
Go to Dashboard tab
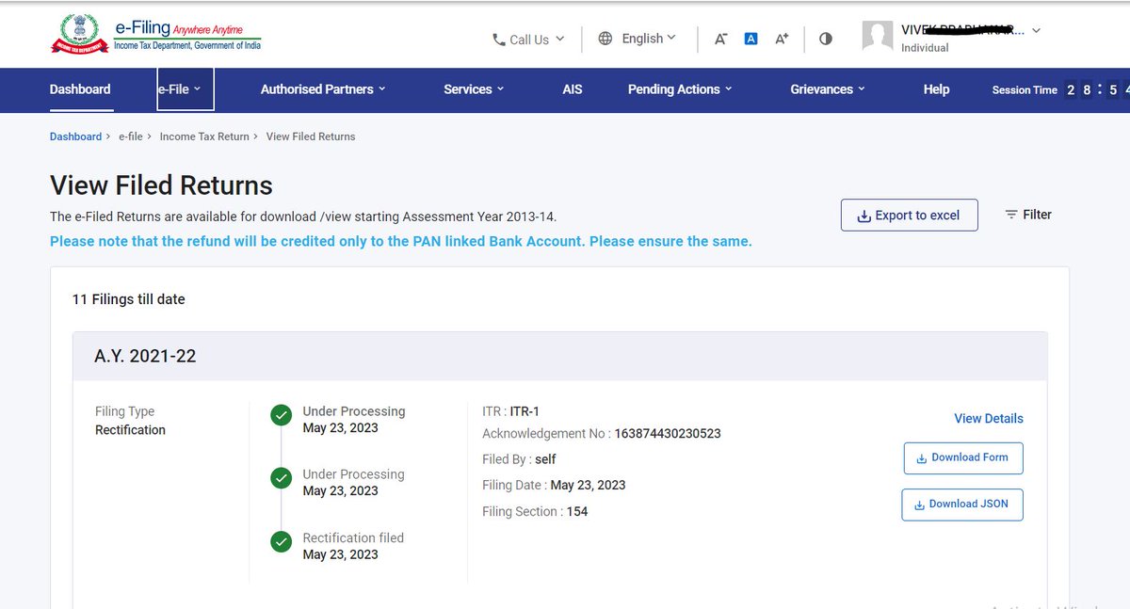pos(80,89)
